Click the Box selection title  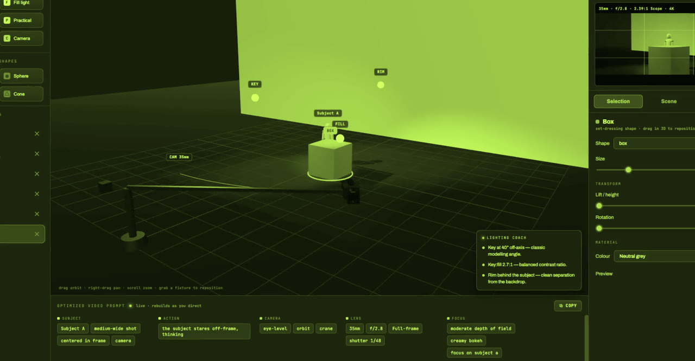click(x=608, y=121)
